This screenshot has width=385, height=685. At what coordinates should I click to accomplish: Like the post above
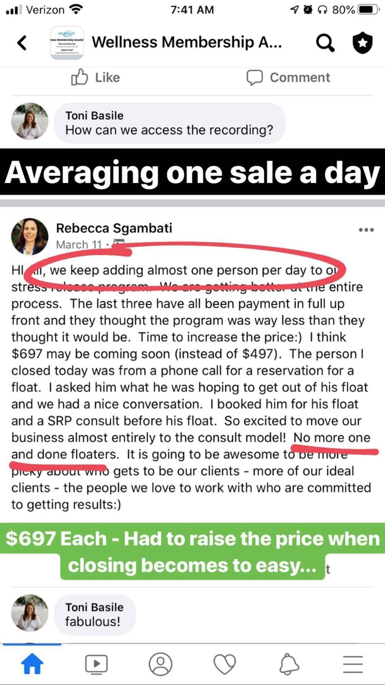click(95, 77)
